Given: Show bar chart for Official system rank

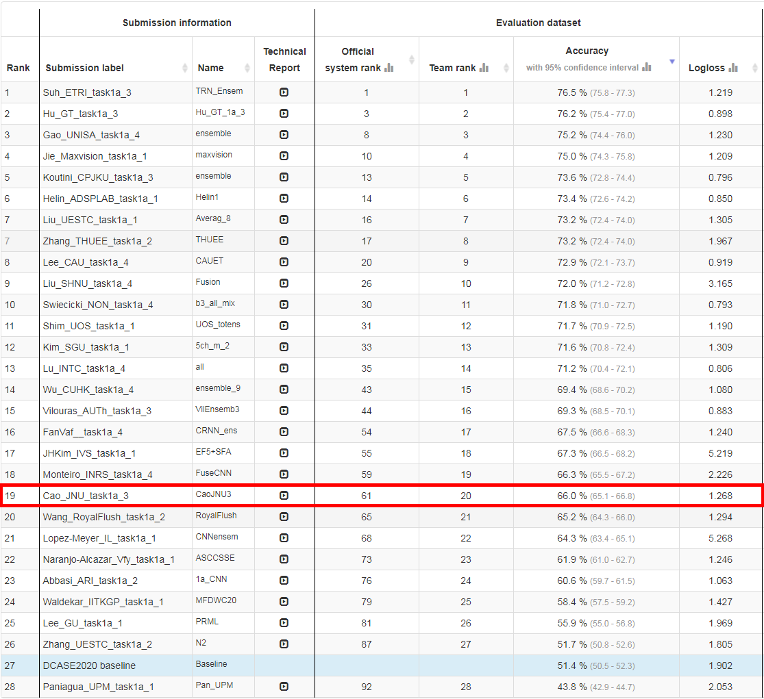Looking at the screenshot, I should [389, 68].
